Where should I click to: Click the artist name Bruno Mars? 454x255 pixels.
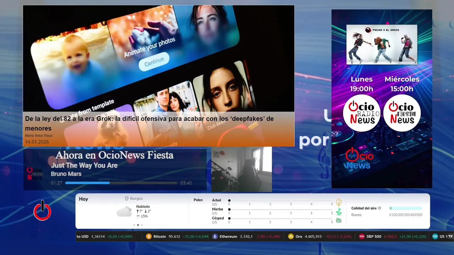(66, 174)
